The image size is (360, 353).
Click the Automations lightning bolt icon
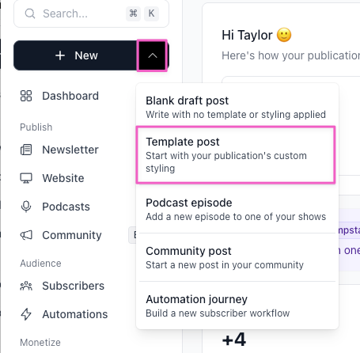point(26,314)
